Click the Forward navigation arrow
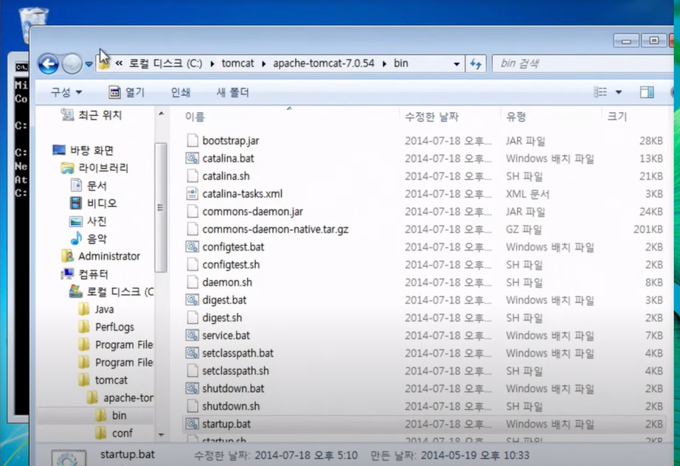 coord(72,64)
